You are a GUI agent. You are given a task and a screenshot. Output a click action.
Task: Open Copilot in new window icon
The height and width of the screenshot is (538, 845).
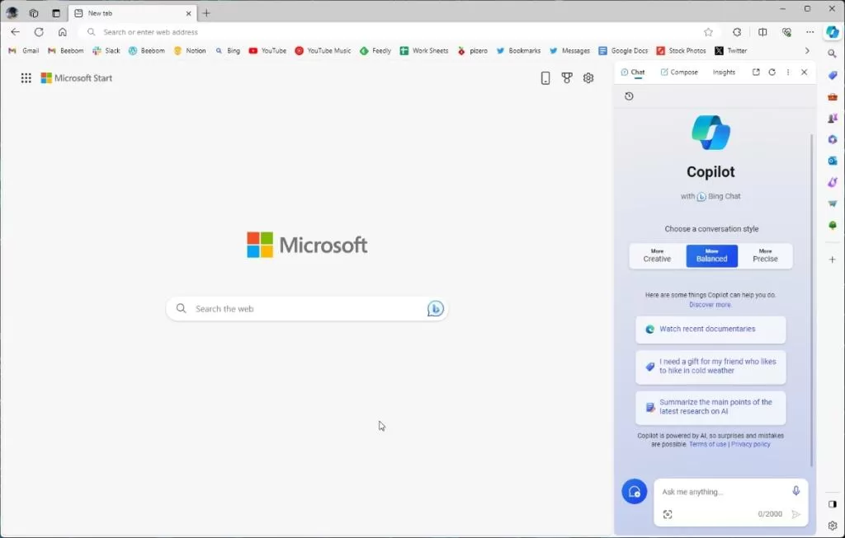[x=756, y=73]
